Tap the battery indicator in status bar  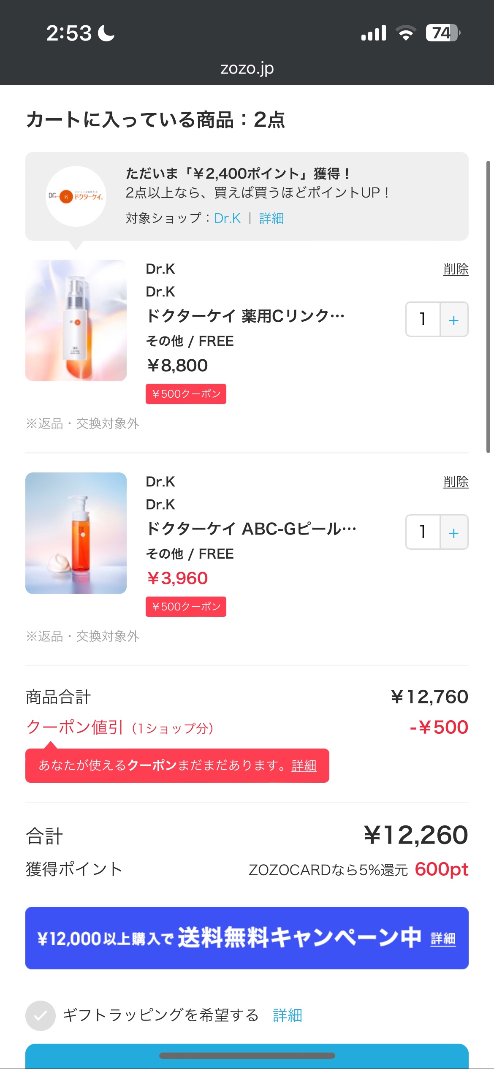click(x=442, y=33)
